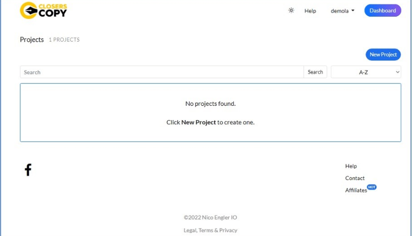Open Legal, Terms & Privacy
The width and height of the screenshot is (412, 236).
tap(210, 230)
